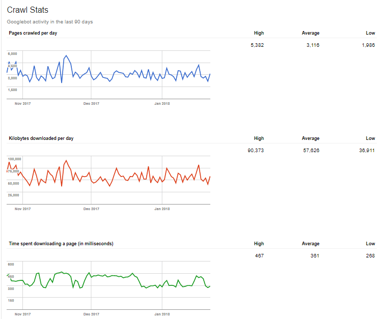Click the Low value 1,986
Viewport: 385px width, 319px height.
368,45
